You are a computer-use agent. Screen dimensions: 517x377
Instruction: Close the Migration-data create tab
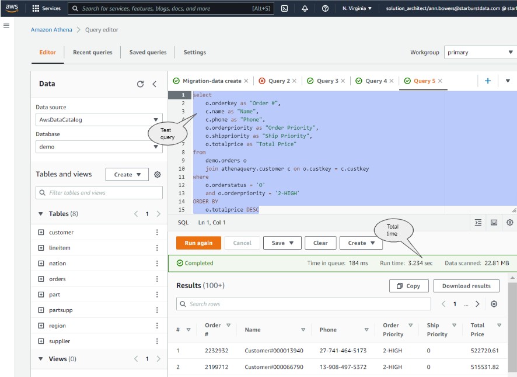[x=246, y=81]
